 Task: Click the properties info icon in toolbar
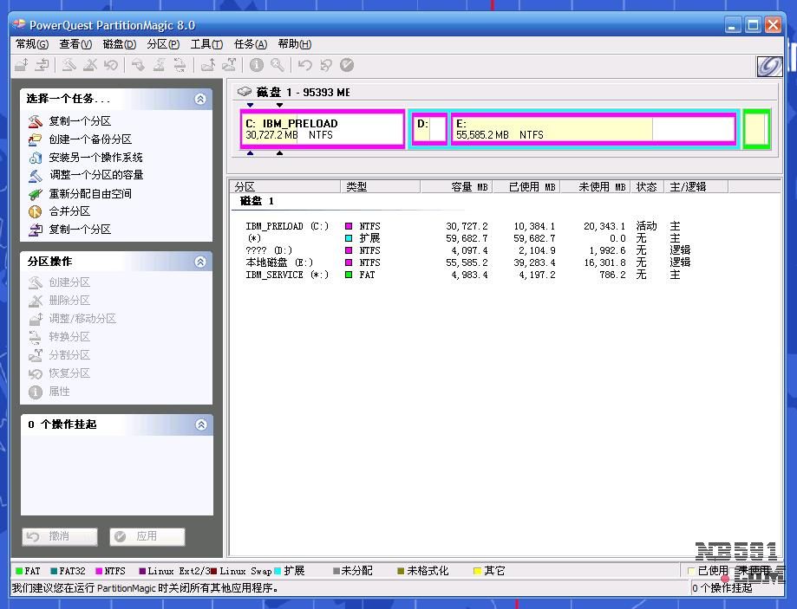point(257,65)
